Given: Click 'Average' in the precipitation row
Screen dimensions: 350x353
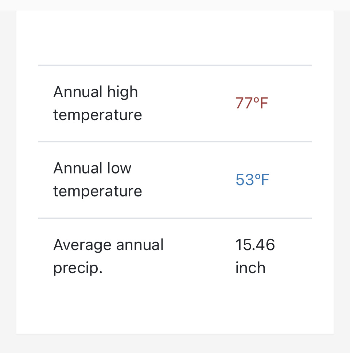Looking at the screenshot, I should click(x=82, y=245).
